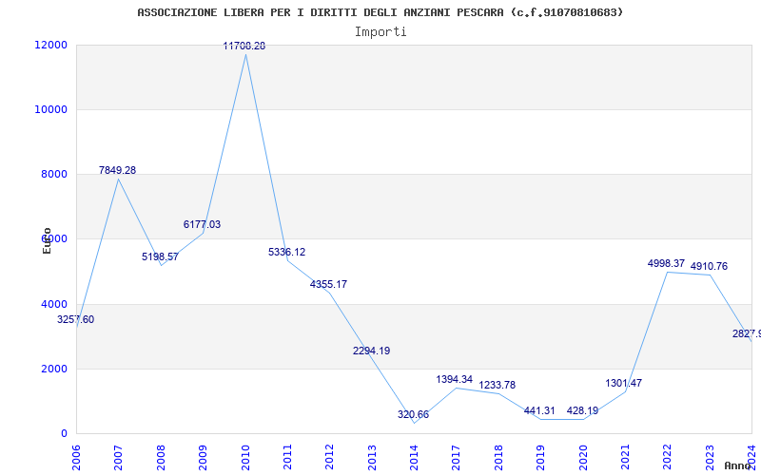Click the 8000 y-axis tick label
This screenshot has width=761, height=475.
pyautogui.click(x=54, y=175)
